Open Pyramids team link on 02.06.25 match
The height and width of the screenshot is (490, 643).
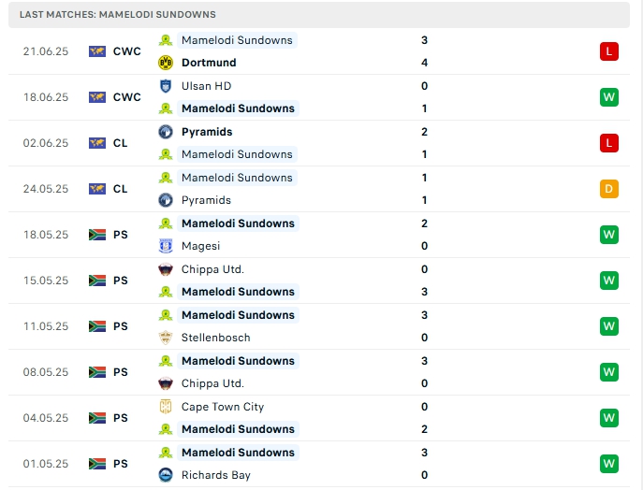207,132
